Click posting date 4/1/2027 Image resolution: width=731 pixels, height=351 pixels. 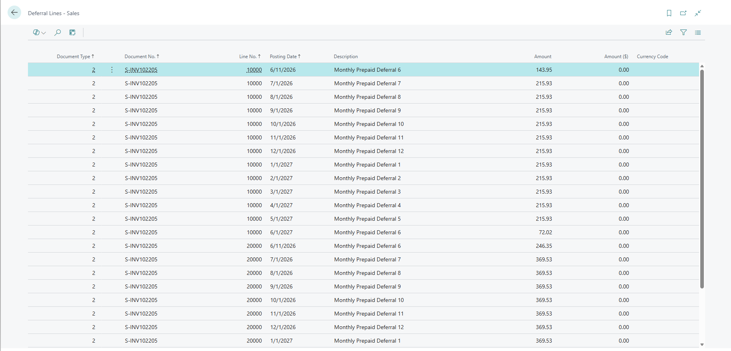click(281, 205)
